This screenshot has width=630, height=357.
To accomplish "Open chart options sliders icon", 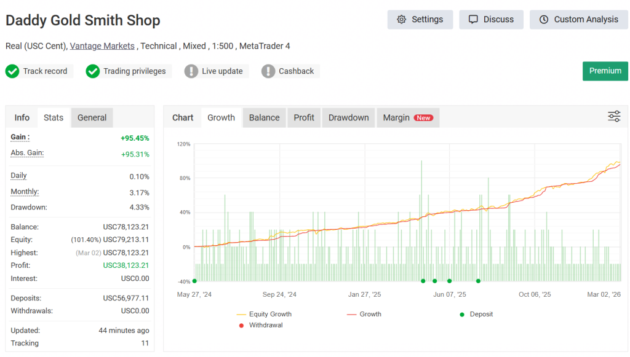I will [x=614, y=117].
